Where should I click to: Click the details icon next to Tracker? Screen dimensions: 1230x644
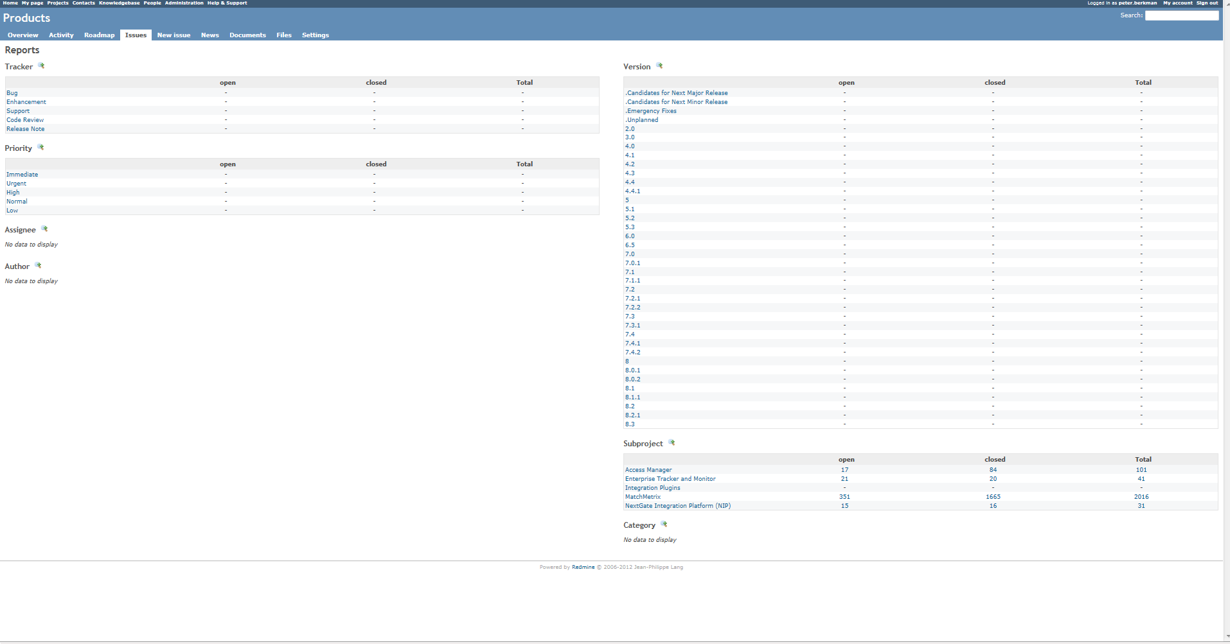[41, 66]
